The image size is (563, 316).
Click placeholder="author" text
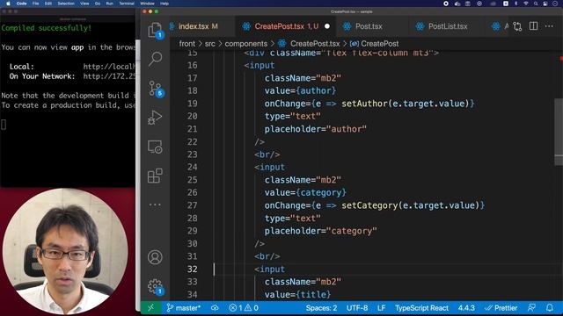(x=316, y=129)
